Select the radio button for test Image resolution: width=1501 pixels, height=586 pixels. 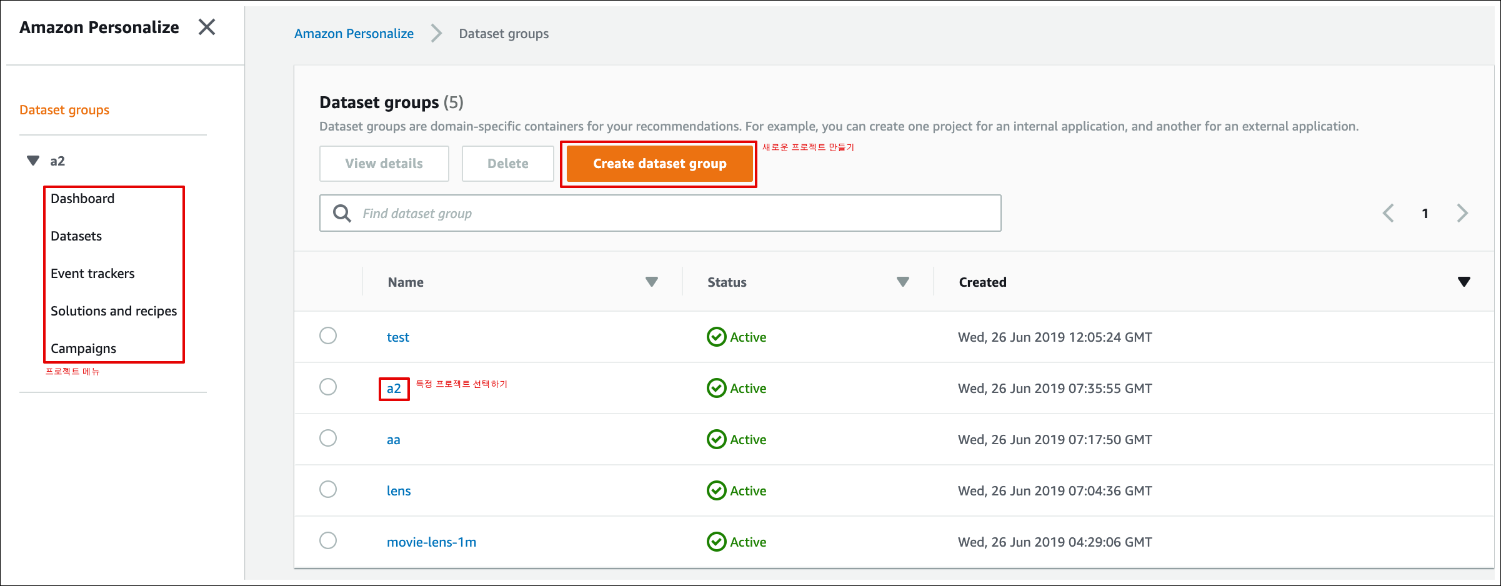(328, 335)
